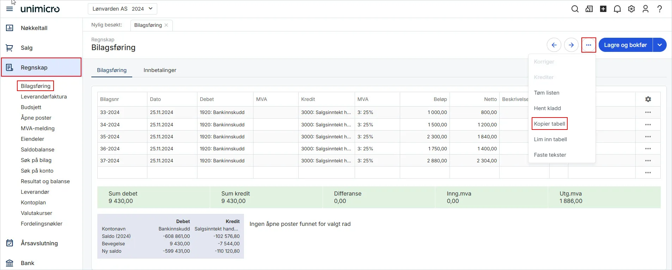The width and height of the screenshot is (672, 270).
Task: Click Bilagsføring in the Regnskap submenu
Action: tap(35, 86)
